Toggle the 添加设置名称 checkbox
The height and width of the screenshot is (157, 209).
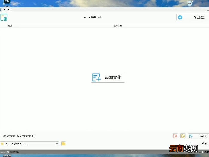[1, 136]
